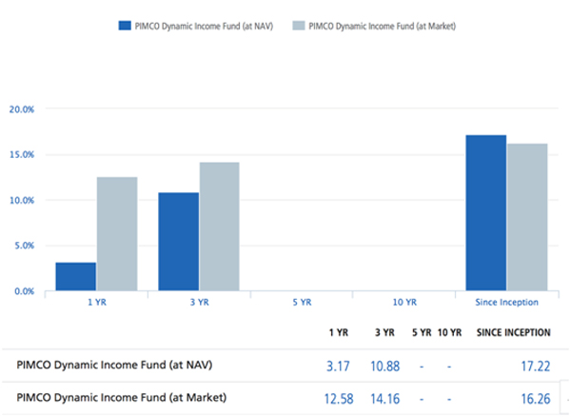Click table row 'PIMCO Dynamic Income Fund (at Market)'

click(285, 398)
